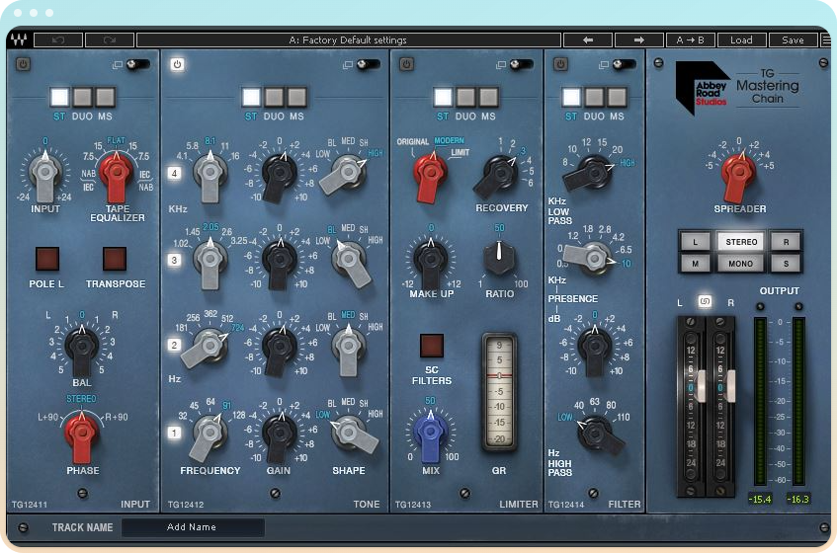Open the hamburger menu at top right

click(x=826, y=40)
